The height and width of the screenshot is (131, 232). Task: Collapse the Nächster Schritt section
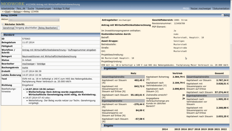tap(3, 24)
